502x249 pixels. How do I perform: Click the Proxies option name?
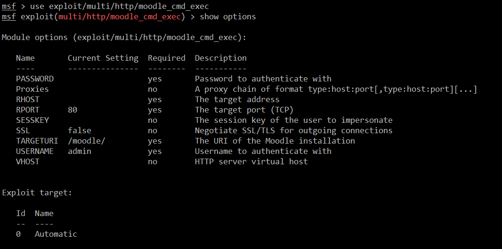click(x=32, y=89)
